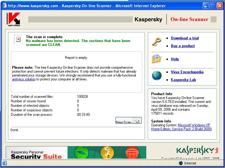This screenshot has width=225, height=168.
Task: Click the 'Report is empty.' text
Action: click(76, 58)
